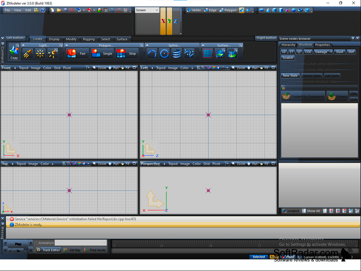Viewport: 361px width, 271px height.
Task: Select the spline circle tool icon
Action: coord(164,54)
